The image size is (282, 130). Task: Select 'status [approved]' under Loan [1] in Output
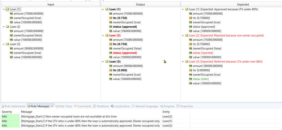tap(125, 27)
